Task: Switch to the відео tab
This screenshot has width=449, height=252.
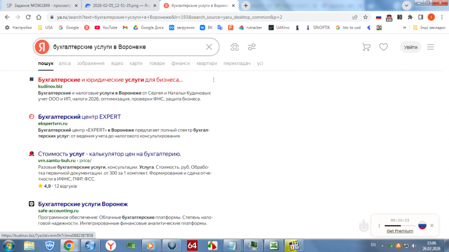Action: coord(117,63)
